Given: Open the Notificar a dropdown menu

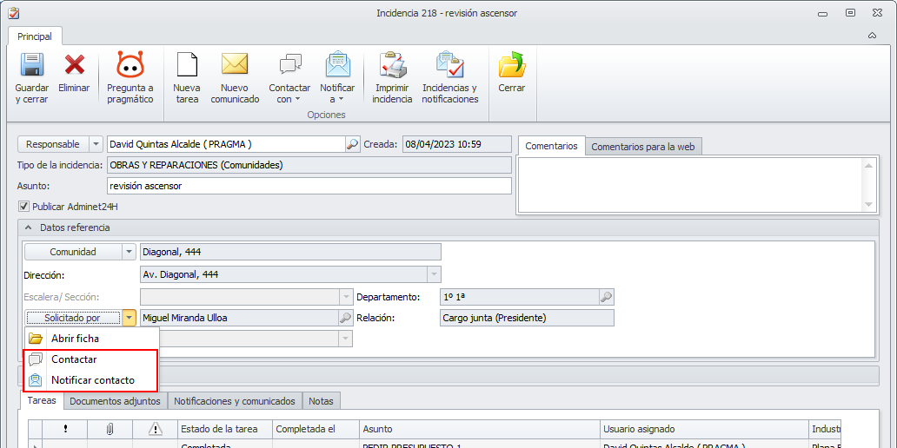Looking at the screenshot, I should (x=337, y=93).
